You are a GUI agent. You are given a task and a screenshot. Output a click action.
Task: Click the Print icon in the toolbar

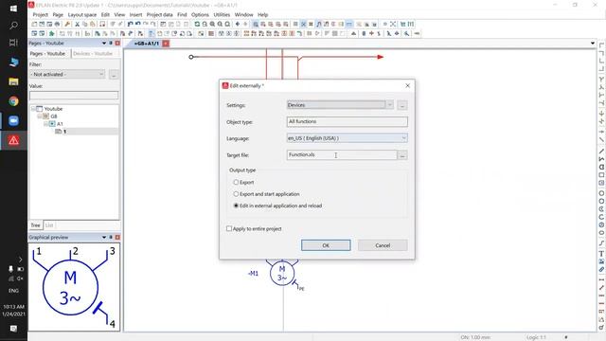tap(57, 24)
